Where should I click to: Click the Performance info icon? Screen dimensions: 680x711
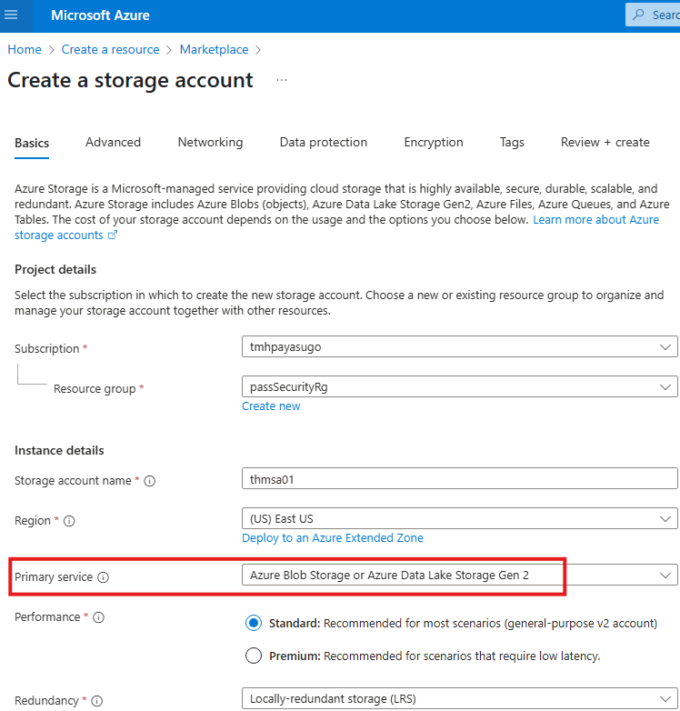point(98,617)
